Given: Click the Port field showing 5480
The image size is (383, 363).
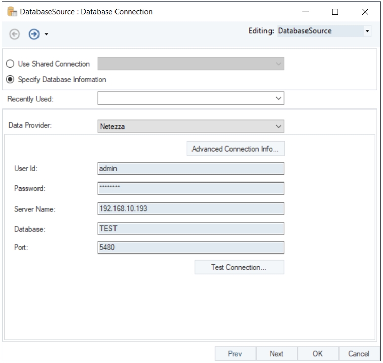Looking at the screenshot, I should tap(190, 248).
